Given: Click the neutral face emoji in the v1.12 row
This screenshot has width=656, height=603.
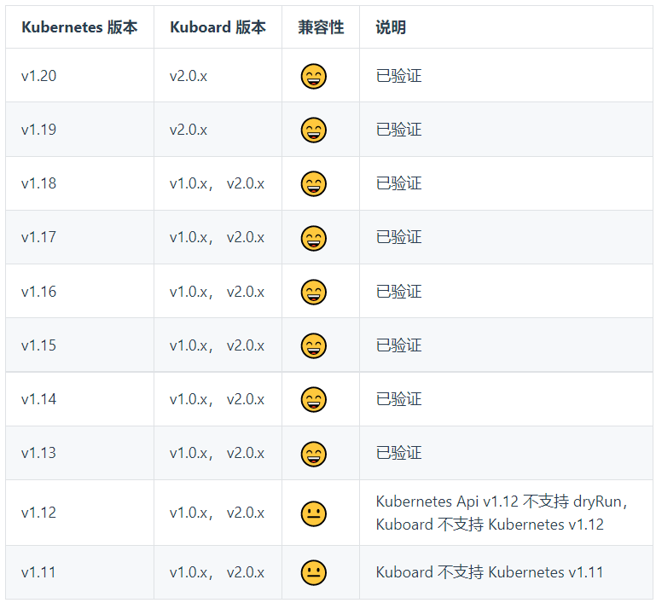Looking at the screenshot, I should (313, 513).
